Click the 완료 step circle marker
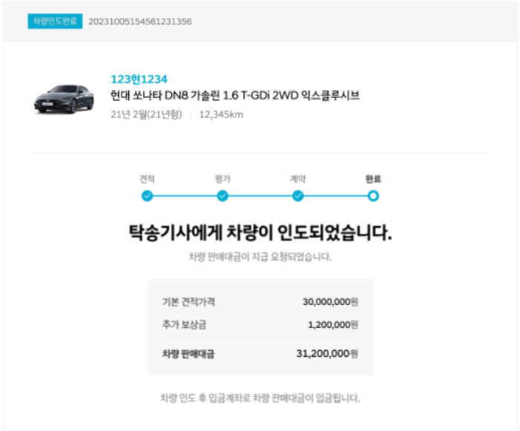 point(373,196)
